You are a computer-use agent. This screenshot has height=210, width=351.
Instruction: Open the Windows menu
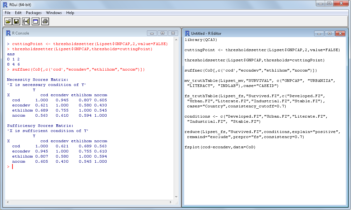(x=54, y=13)
